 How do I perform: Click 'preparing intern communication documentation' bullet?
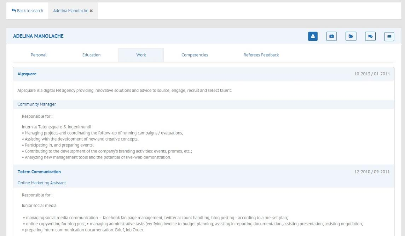(83, 230)
